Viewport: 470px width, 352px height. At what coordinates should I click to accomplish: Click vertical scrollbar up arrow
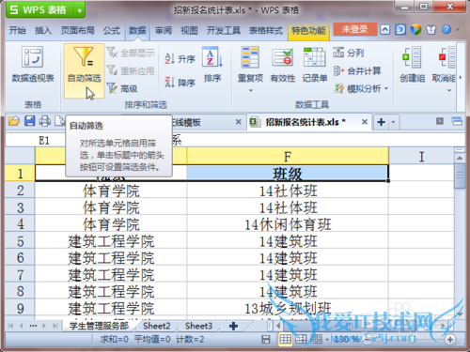click(x=460, y=158)
